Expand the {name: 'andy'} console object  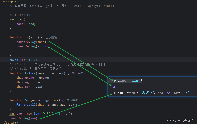tap(115, 81)
